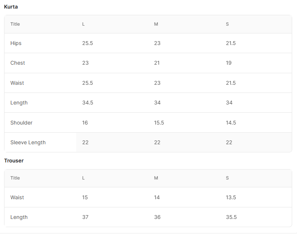Select the Trouser Length value 36
Viewport: 297px width, 239px height.
tap(157, 217)
